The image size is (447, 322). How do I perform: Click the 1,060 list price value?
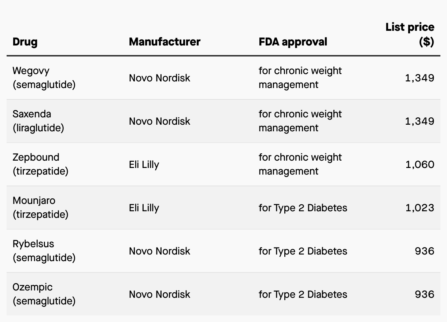coord(420,164)
